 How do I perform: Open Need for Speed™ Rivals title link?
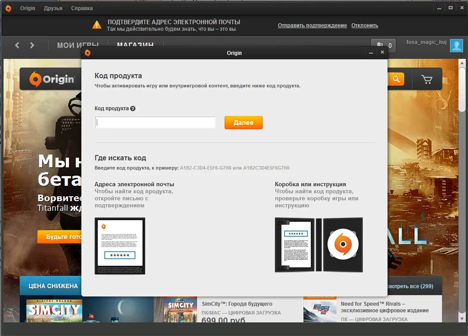tap(385, 307)
